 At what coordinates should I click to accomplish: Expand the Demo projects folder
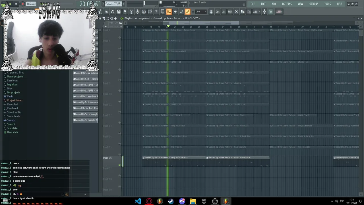point(15,77)
